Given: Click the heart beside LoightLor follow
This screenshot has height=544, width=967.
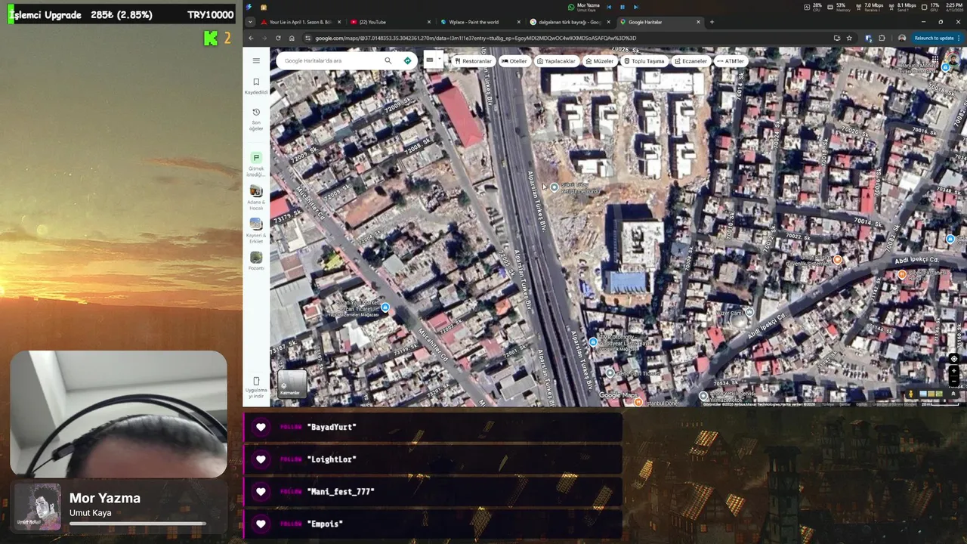Looking at the screenshot, I should point(261,459).
